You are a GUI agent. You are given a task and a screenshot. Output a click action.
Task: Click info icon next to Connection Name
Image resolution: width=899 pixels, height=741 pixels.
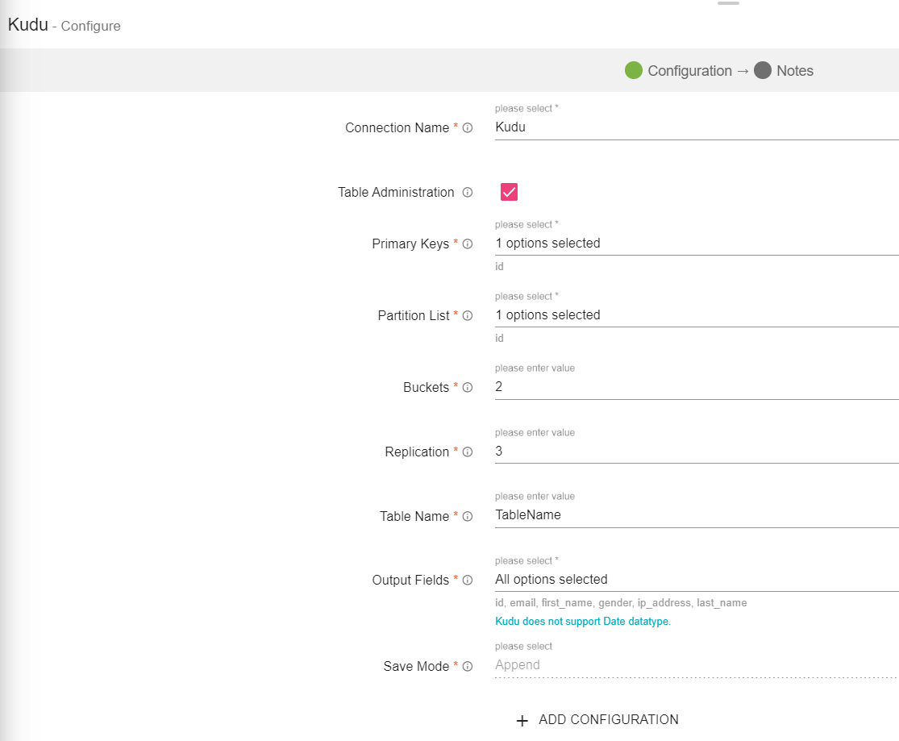(x=468, y=128)
